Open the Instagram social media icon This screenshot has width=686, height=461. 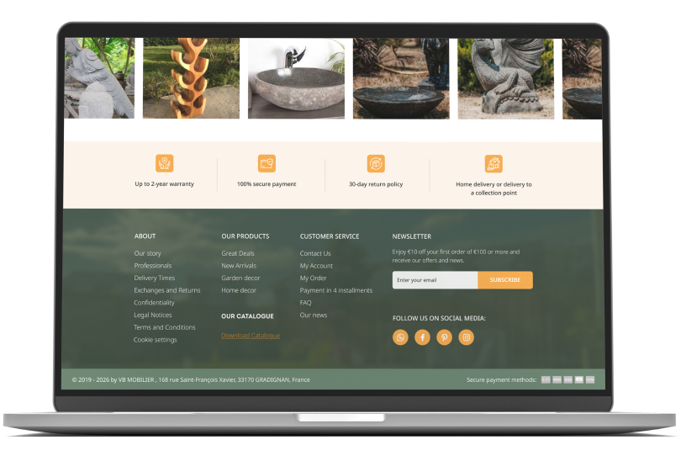click(467, 337)
